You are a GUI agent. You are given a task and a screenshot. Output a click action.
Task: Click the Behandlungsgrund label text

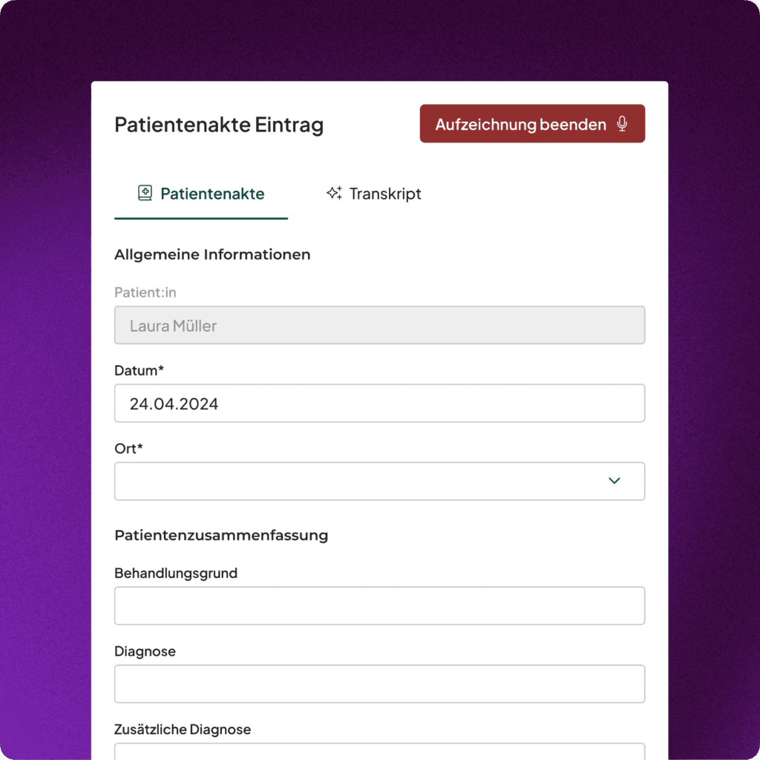coord(176,573)
